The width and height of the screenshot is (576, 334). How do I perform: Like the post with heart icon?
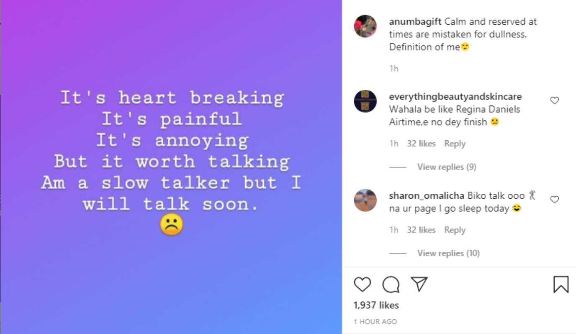coord(363,285)
